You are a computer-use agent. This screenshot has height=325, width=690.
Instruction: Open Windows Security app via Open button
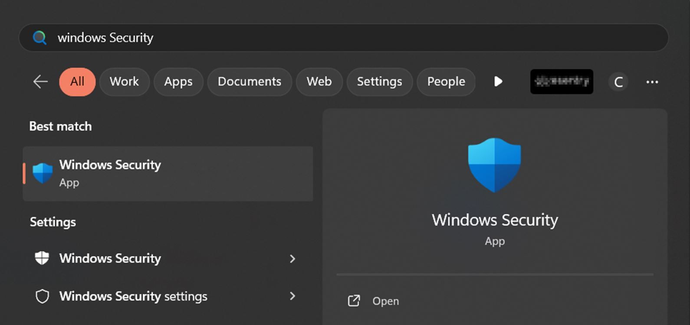[385, 301]
